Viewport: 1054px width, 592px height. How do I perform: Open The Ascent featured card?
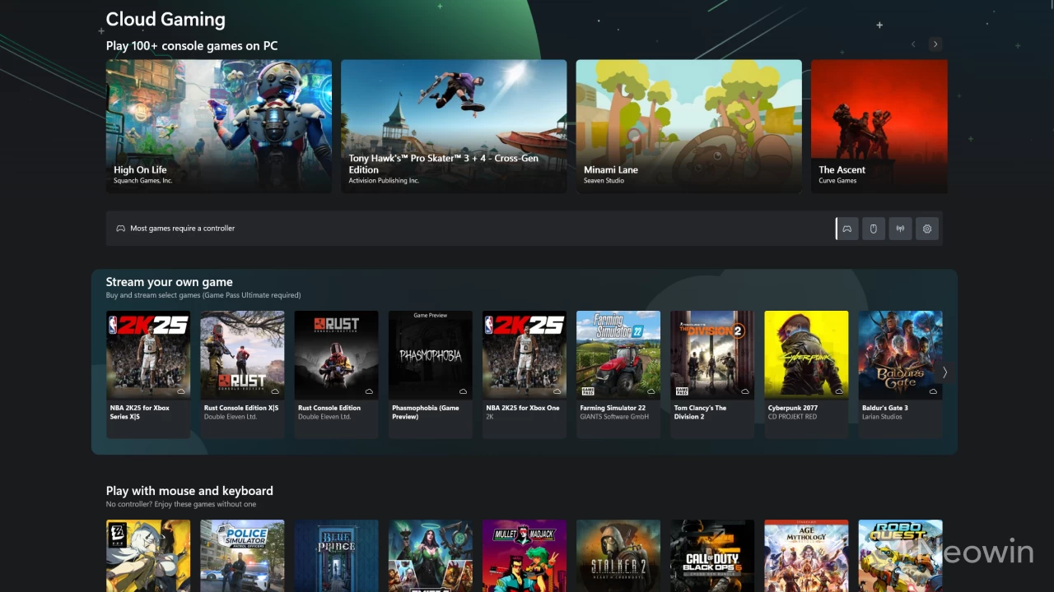pyautogui.click(x=879, y=126)
